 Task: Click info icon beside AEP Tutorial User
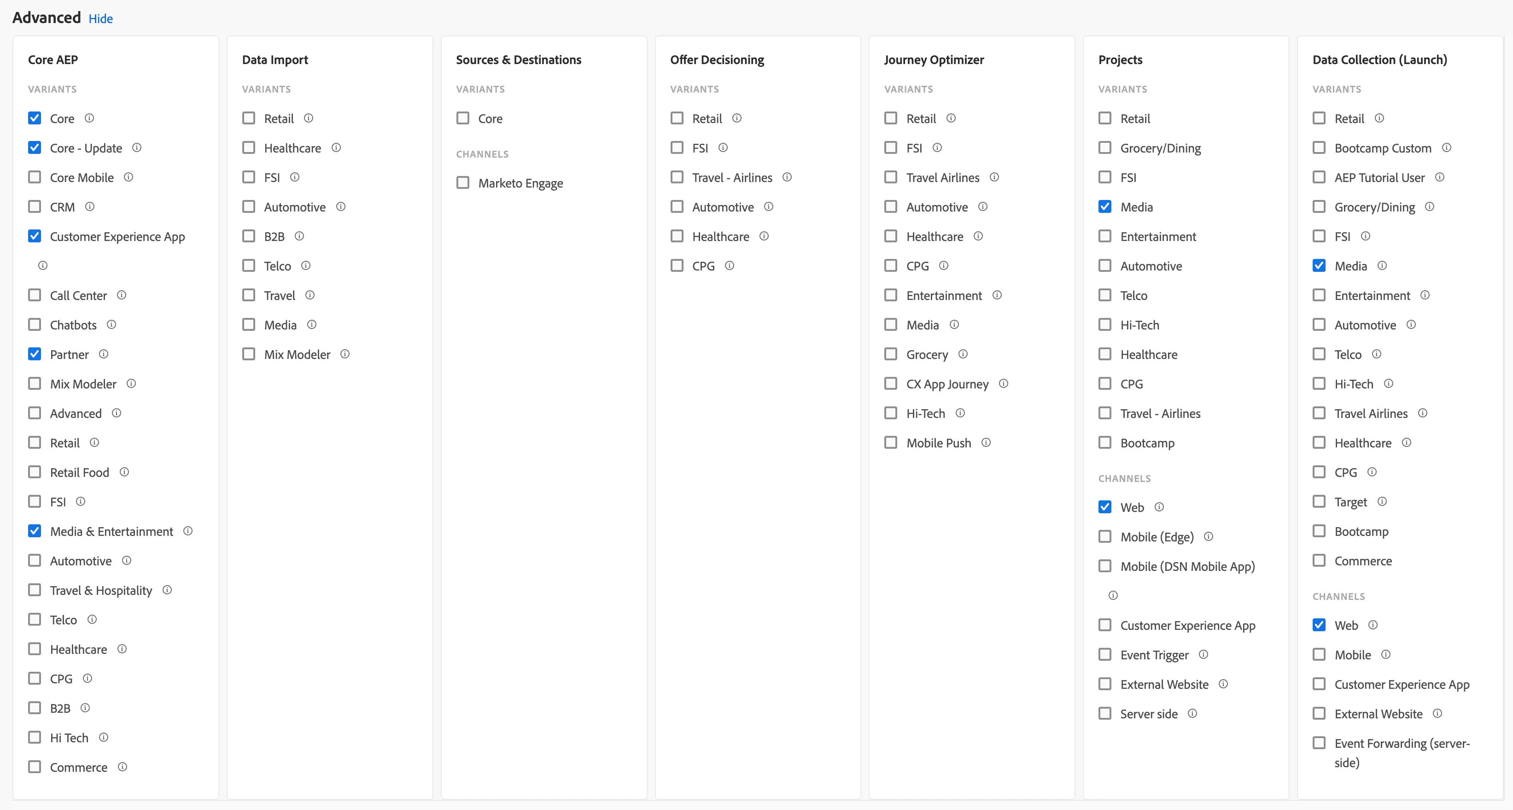click(1440, 177)
